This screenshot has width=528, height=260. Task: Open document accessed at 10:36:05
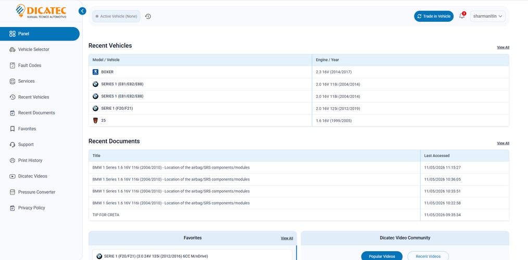pos(299,179)
